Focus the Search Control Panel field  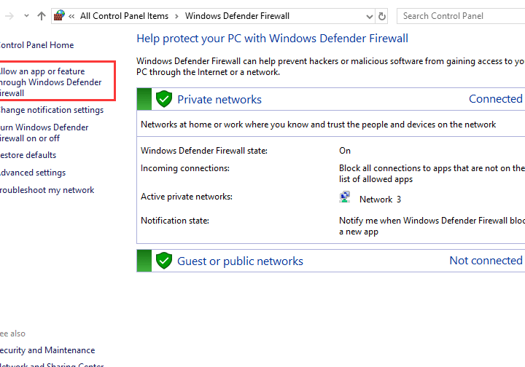[461, 16]
